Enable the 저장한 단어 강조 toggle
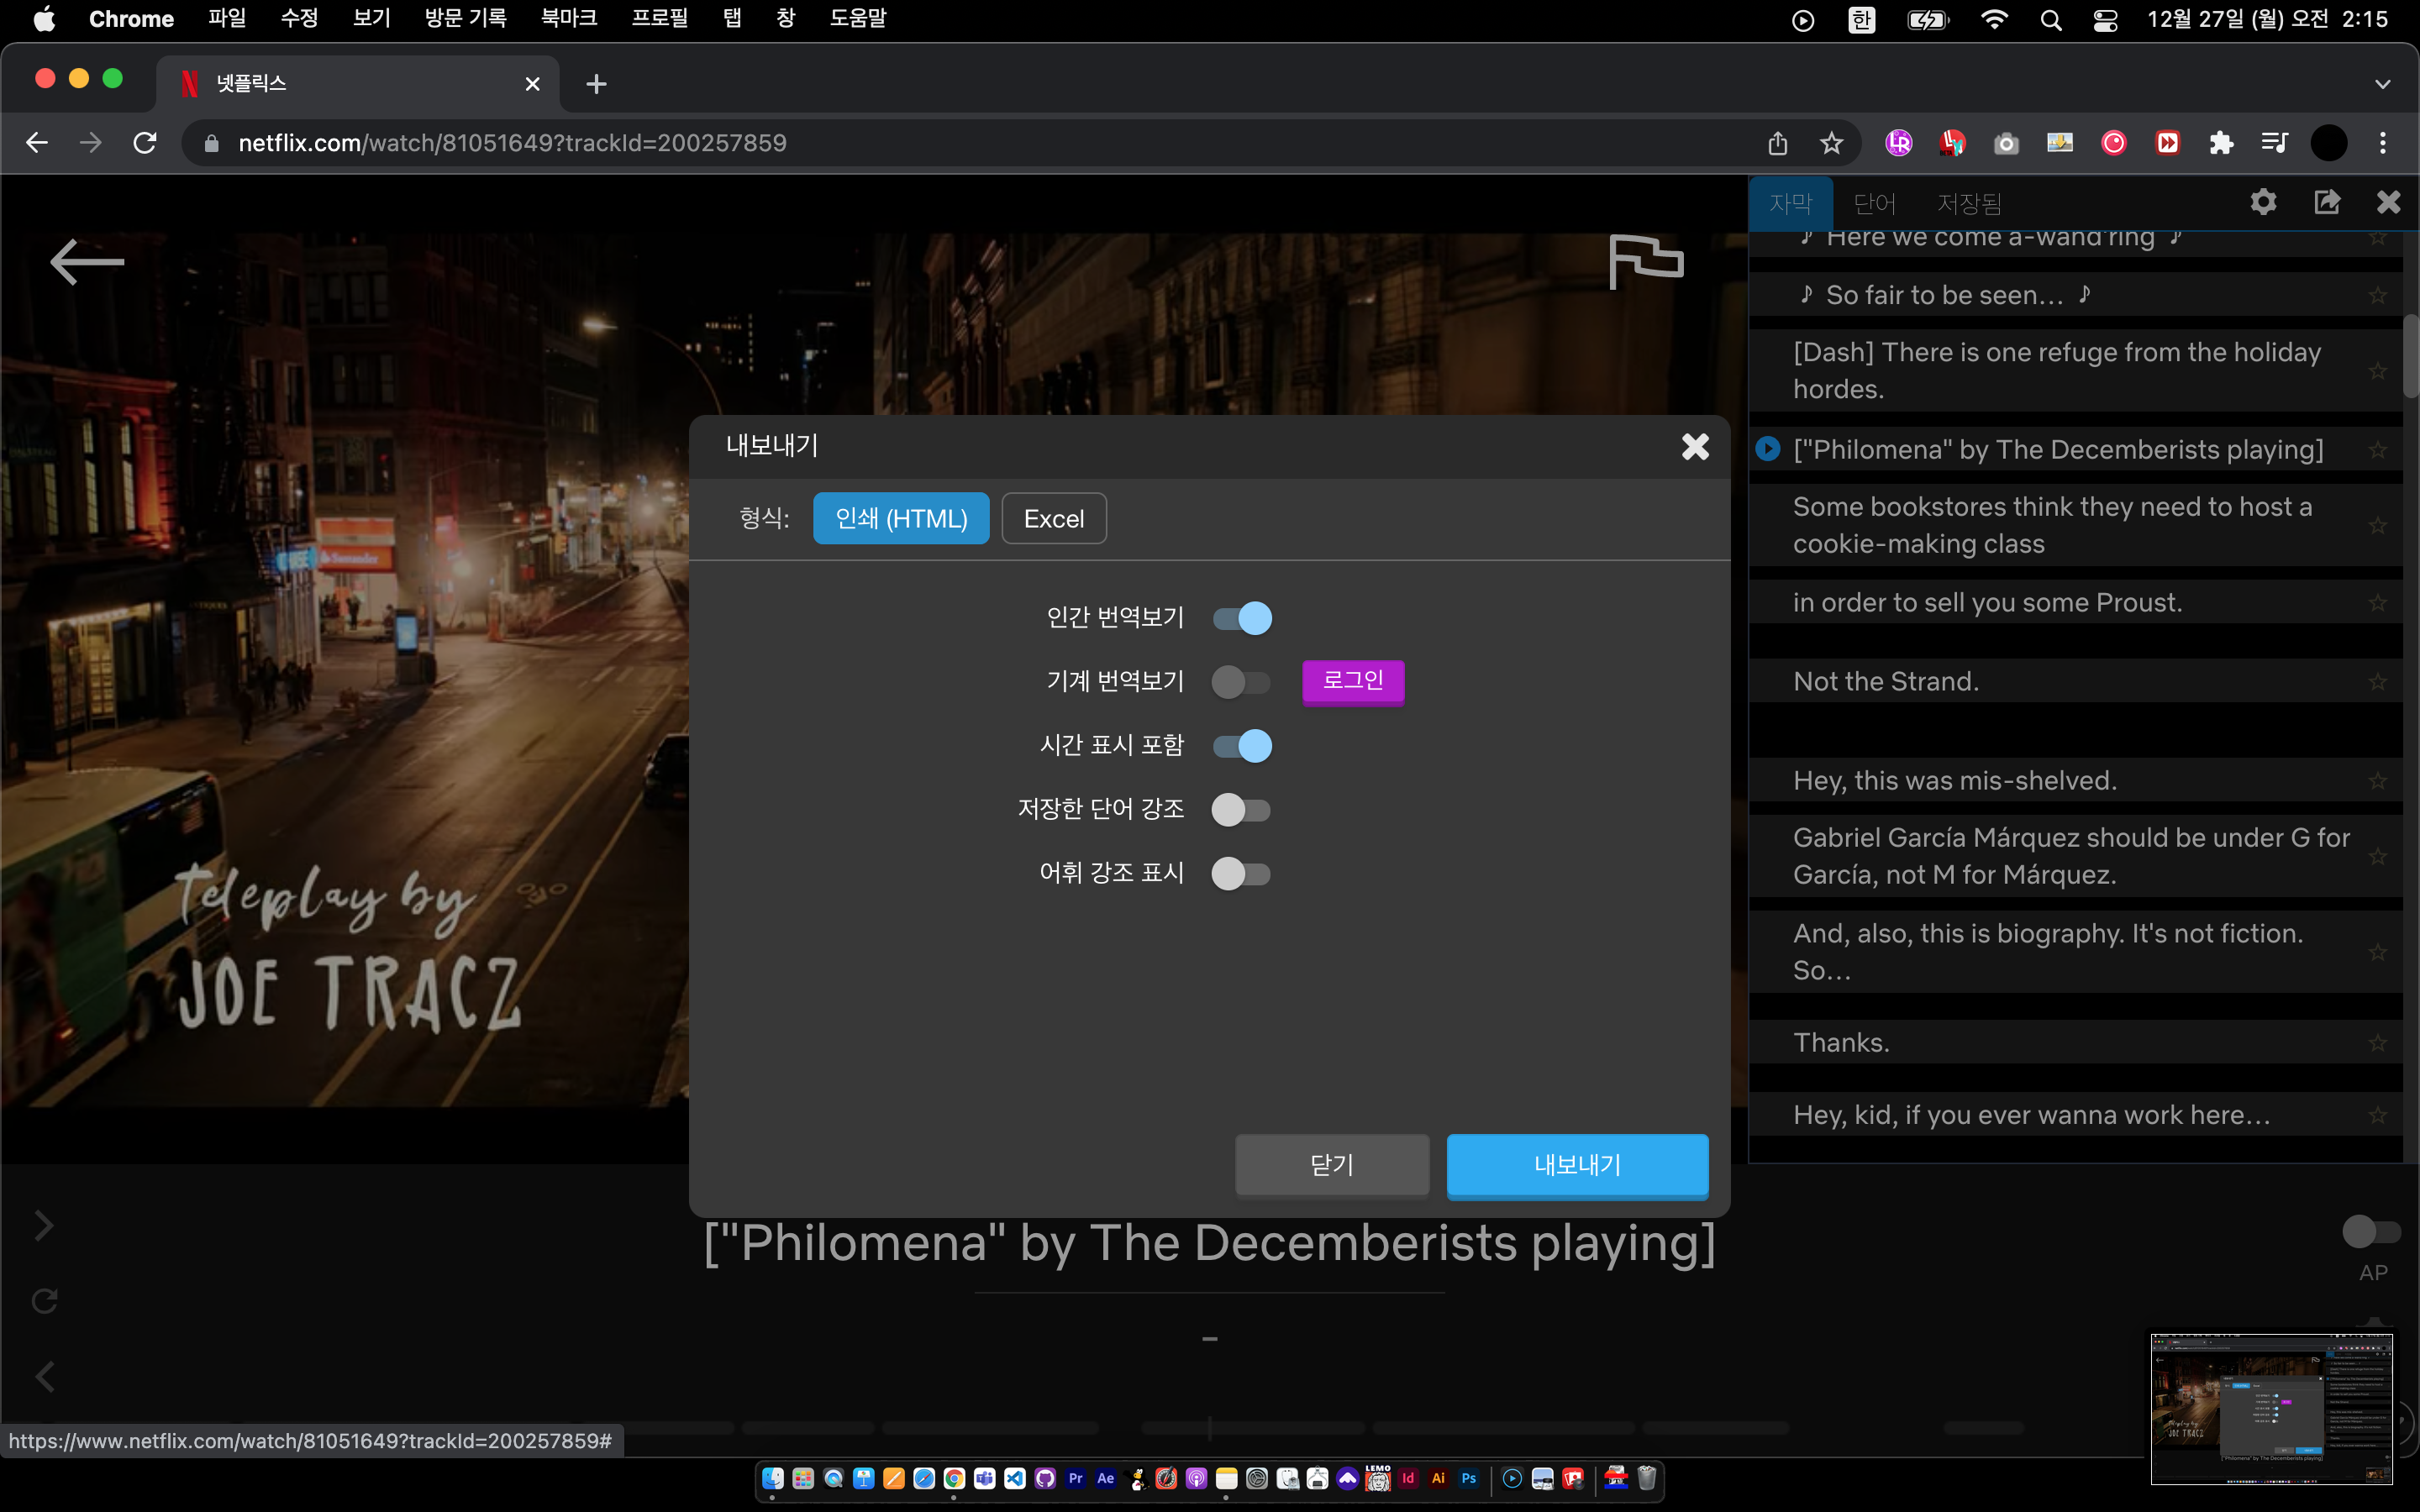2420x1512 pixels. pos(1241,810)
